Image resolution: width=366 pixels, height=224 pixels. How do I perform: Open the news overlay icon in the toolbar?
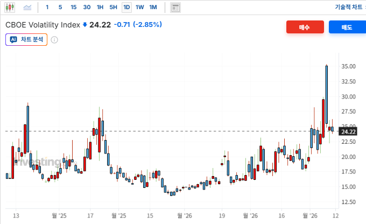pyautogui.click(x=175, y=8)
